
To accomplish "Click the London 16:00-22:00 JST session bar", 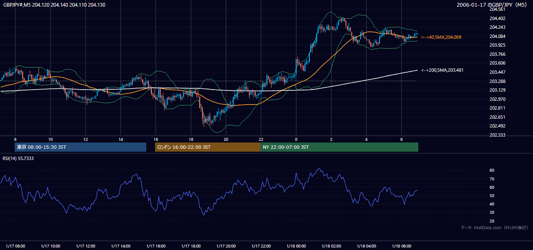I will [207, 147].
